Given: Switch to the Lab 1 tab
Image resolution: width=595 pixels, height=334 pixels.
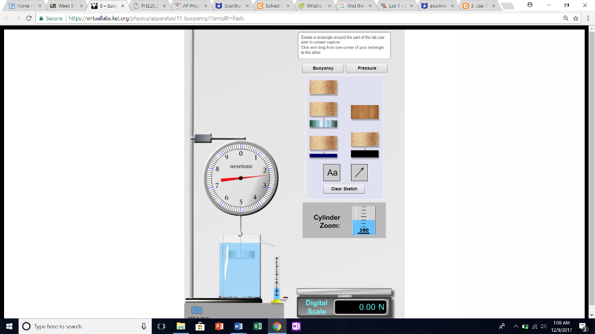Looking at the screenshot, I should tap(397, 6).
